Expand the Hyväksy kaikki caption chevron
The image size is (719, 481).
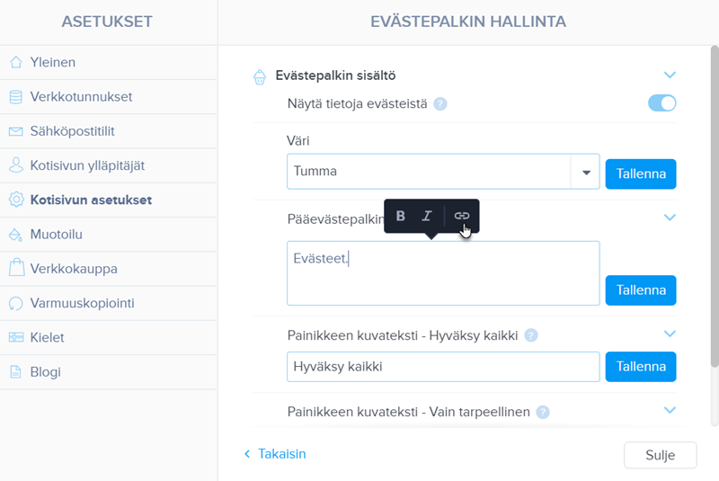(x=669, y=334)
